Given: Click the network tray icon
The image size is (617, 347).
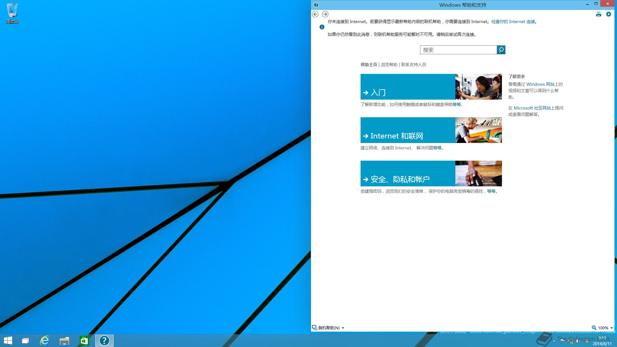Looking at the screenshot, I should pyautogui.click(x=570, y=341).
